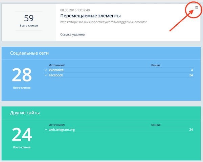The image size is (203, 162).
Task: Click the Ссылка удалена status text
Action: click(73, 34)
